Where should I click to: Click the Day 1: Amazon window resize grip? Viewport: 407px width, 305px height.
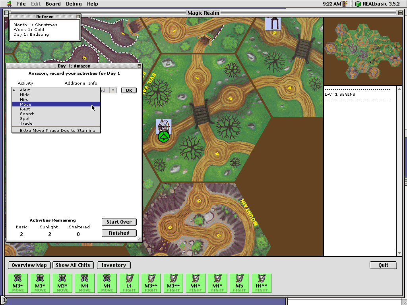139,239
